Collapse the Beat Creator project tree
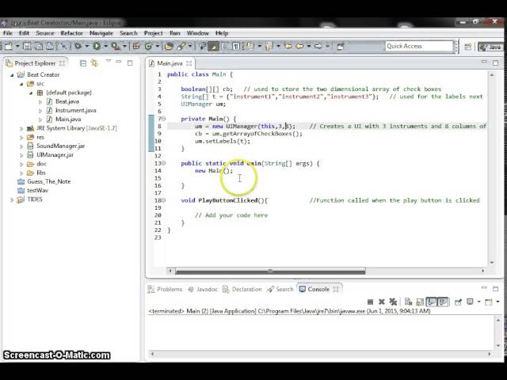The height and width of the screenshot is (380, 507). 12,75
